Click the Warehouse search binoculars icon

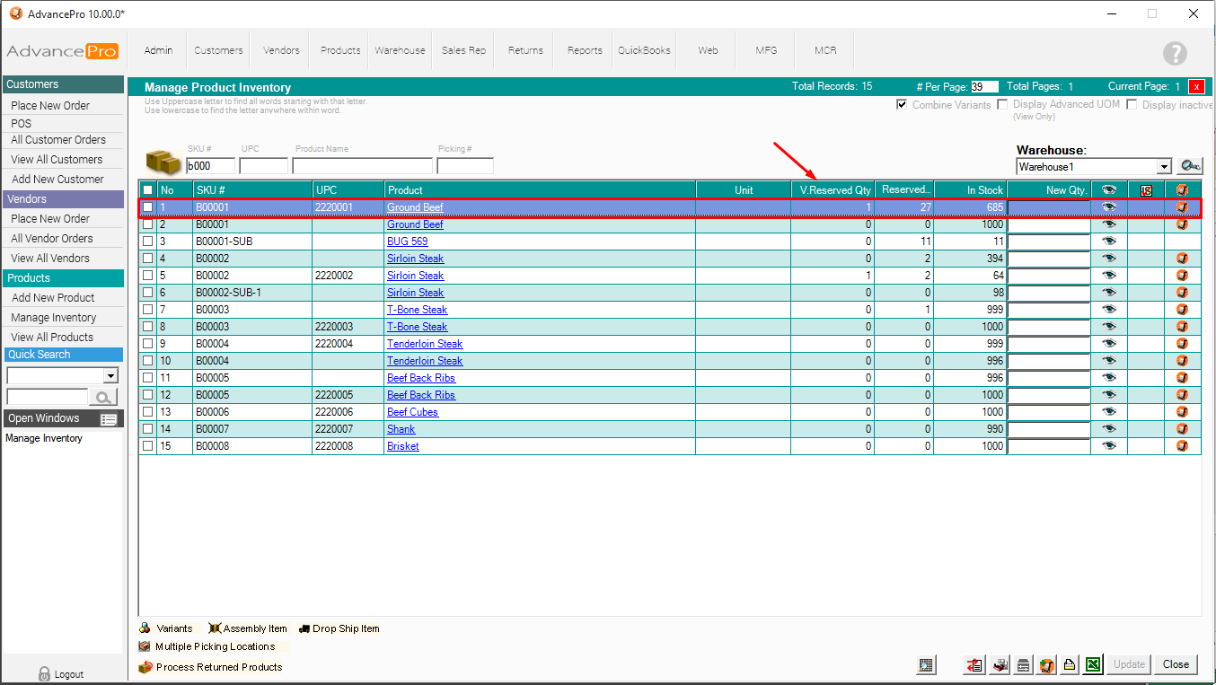[1190, 166]
